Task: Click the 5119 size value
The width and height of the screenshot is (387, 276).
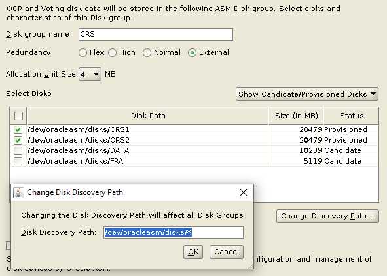Action: click(x=313, y=161)
